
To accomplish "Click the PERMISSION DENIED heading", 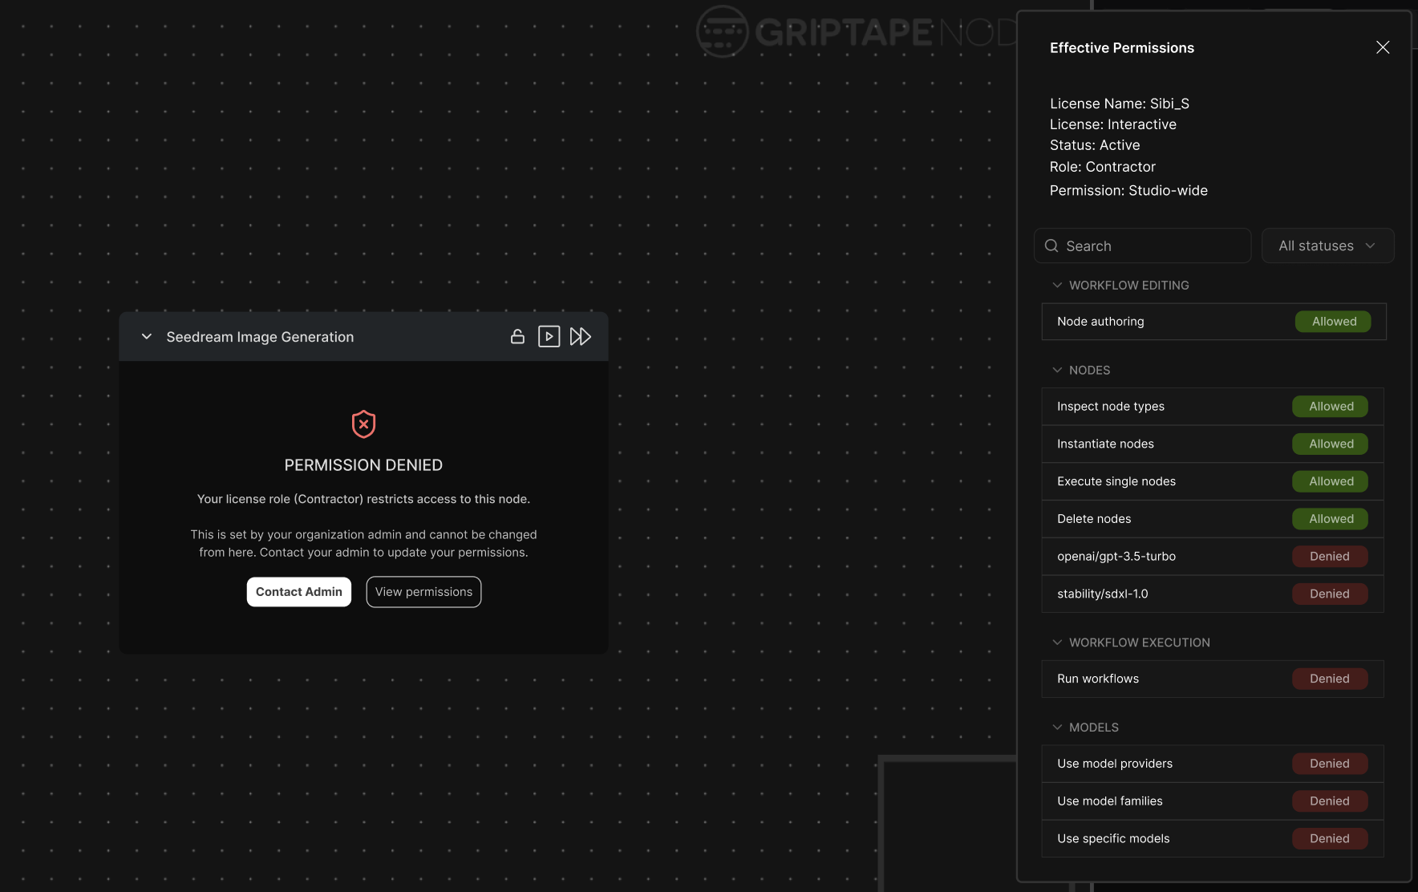I will pyautogui.click(x=363, y=465).
